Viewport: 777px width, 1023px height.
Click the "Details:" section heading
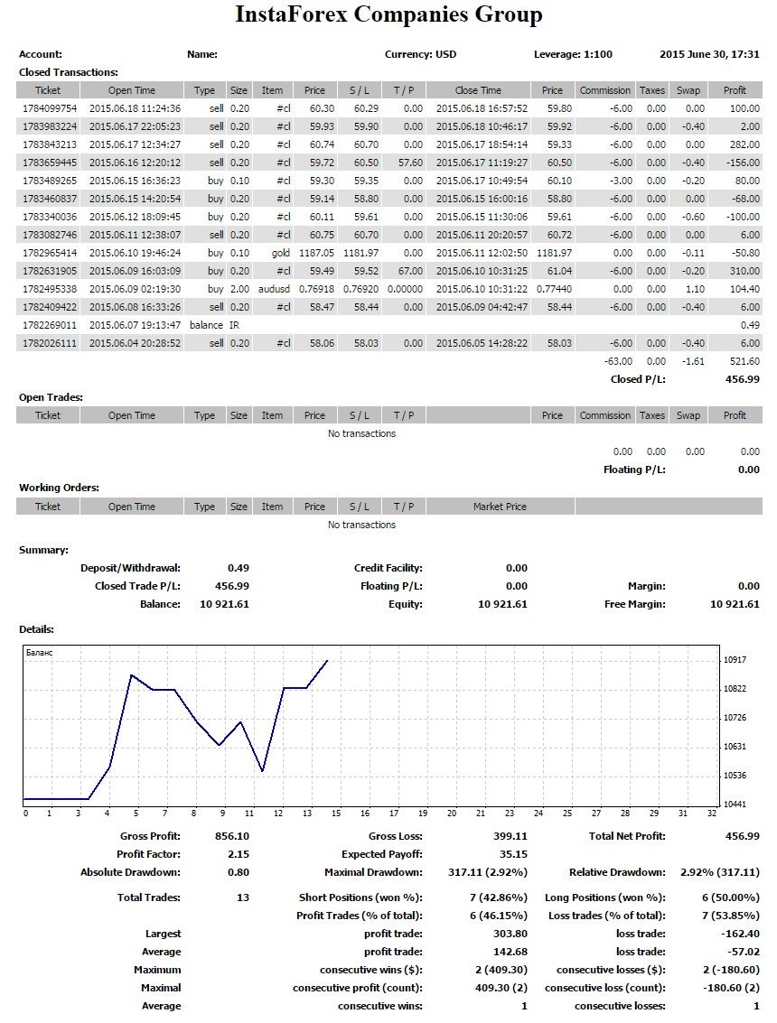pyautogui.click(x=36, y=629)
